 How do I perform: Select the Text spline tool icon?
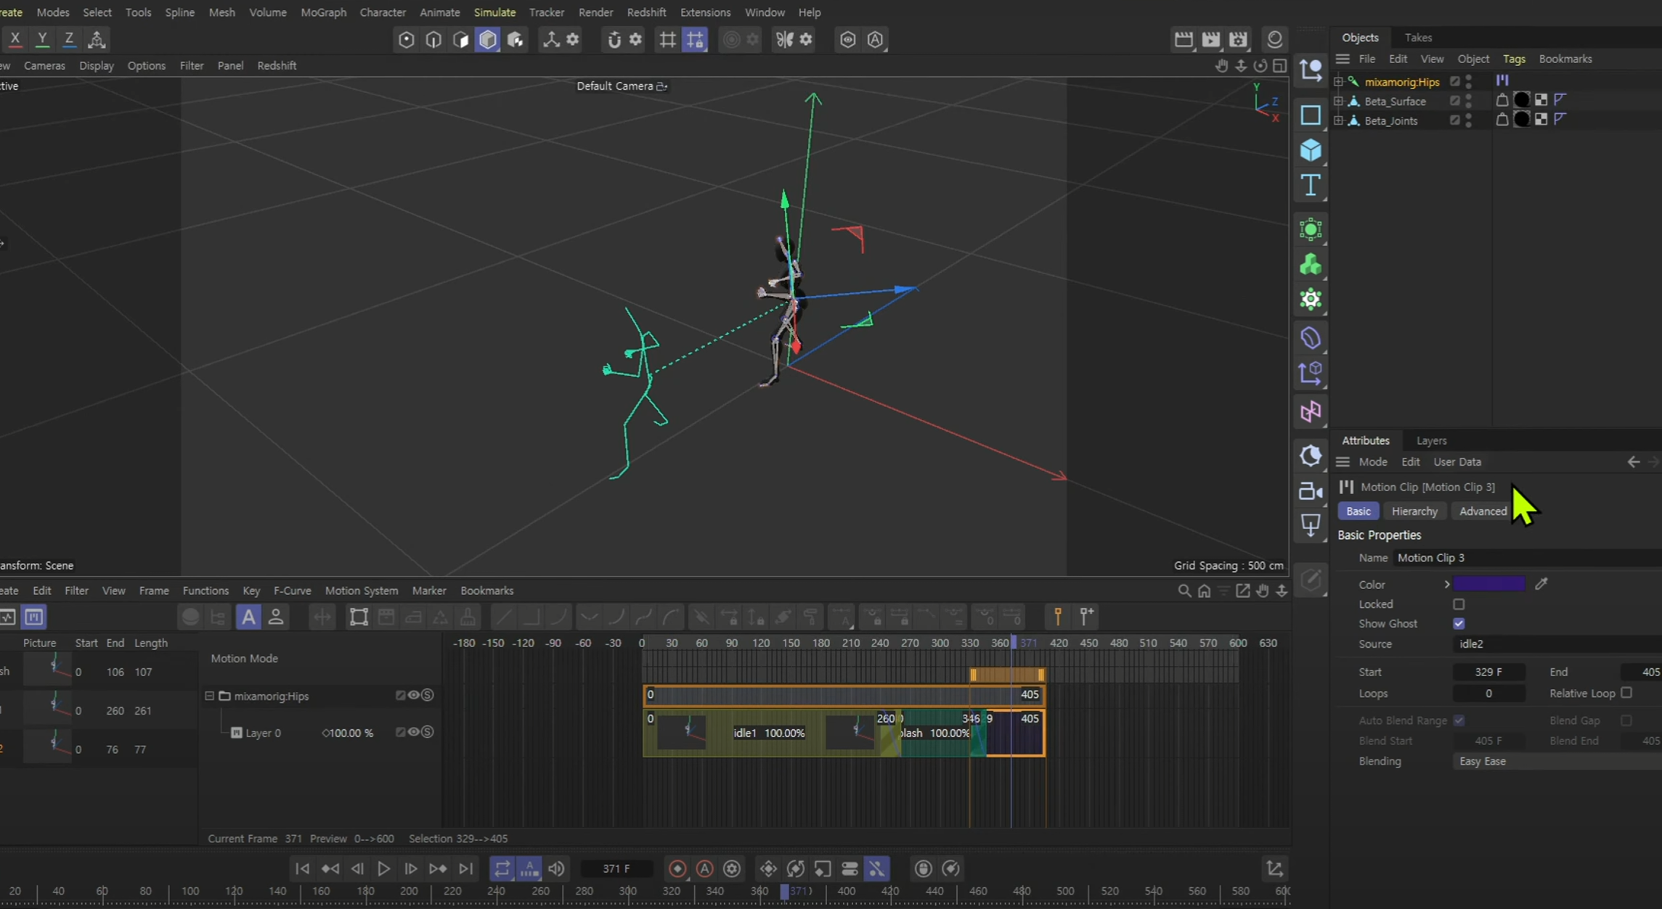[x=1311, y=186]
